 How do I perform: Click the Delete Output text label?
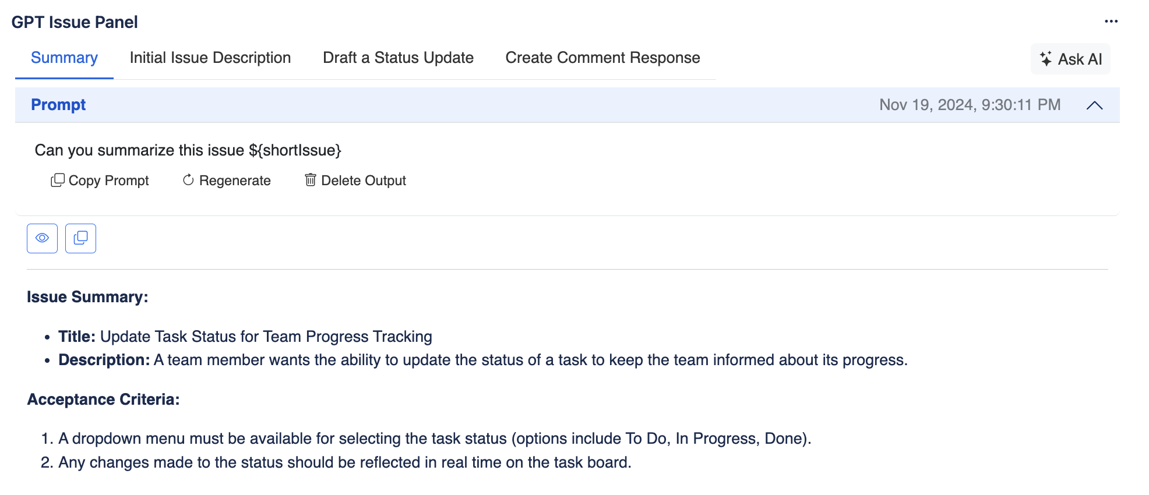point(364,181)
